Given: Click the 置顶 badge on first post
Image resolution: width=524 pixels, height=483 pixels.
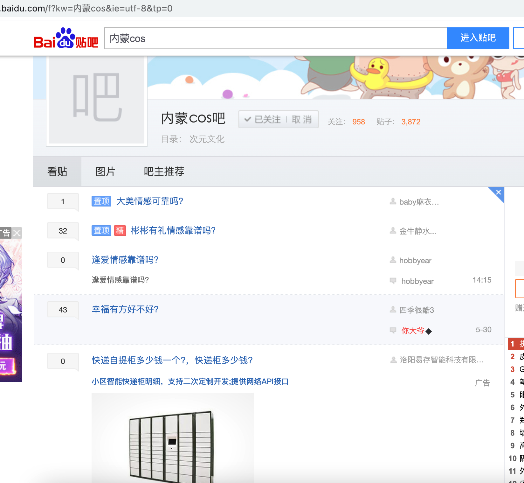Looking at the screenshot, I should pyautogui.click(x=101, y=201).
